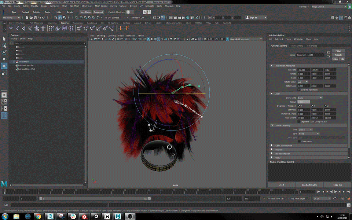Screen dimensions: 352x220
Task: Click the Create Joints shelf icon
Action: tap(17, 28)
